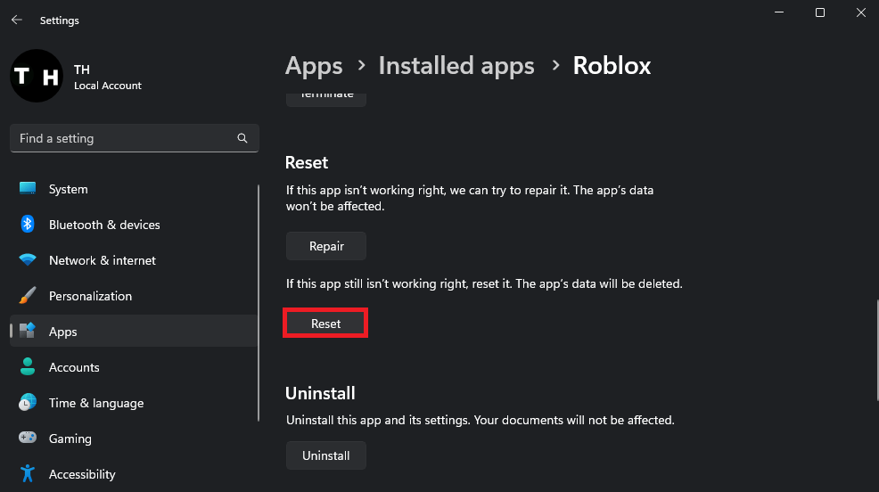Open the TH Local Account profile
Image resolution: width=879 pixels, height=492 pixels.
pyautogui.click(x=76, y=77)
